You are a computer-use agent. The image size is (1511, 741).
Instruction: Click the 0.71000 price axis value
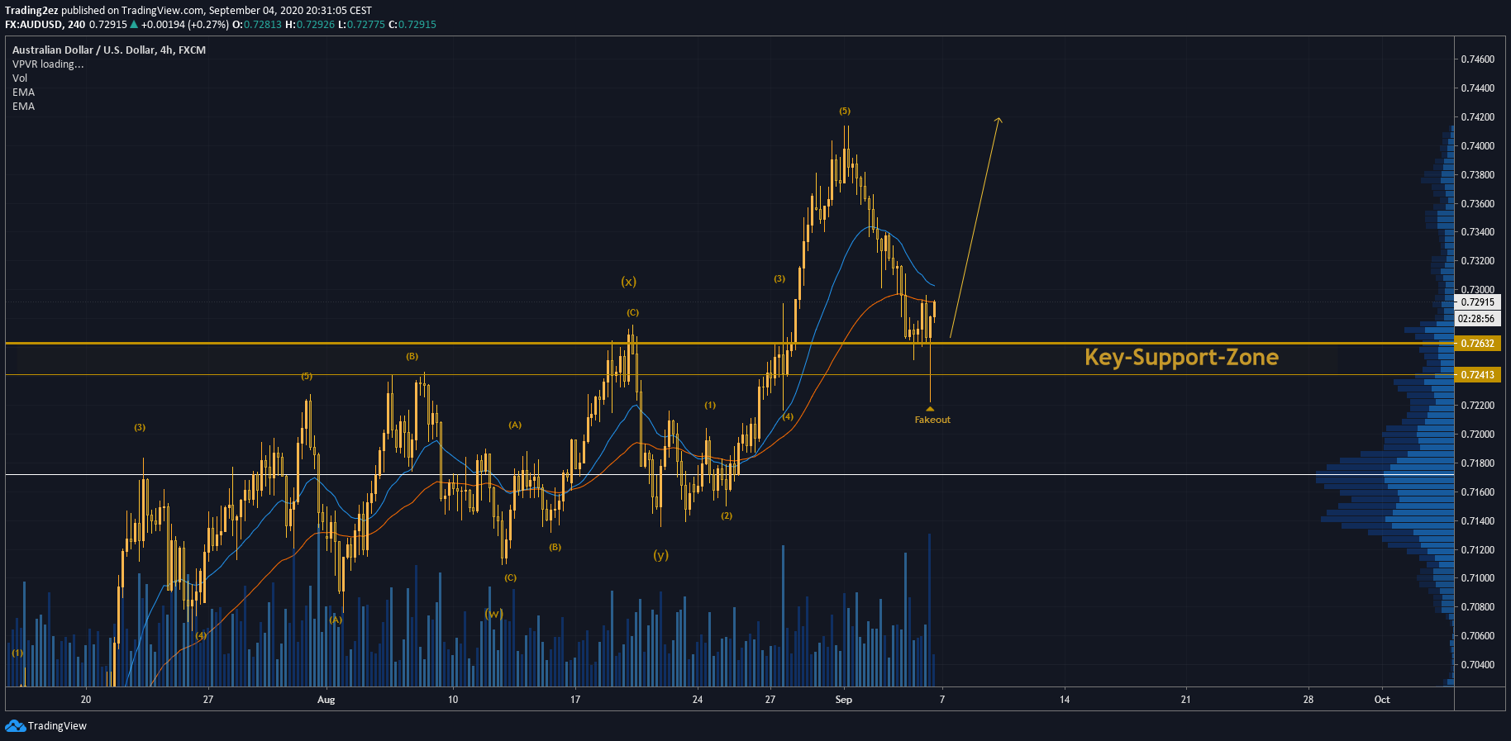click(x=1477, y=578)
